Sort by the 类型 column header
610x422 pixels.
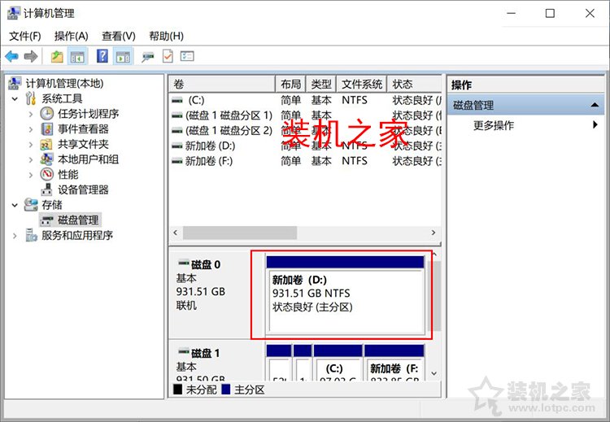tap(321, 84)
